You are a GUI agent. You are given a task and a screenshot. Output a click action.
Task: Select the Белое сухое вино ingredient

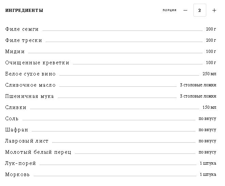tap(31, 74)
